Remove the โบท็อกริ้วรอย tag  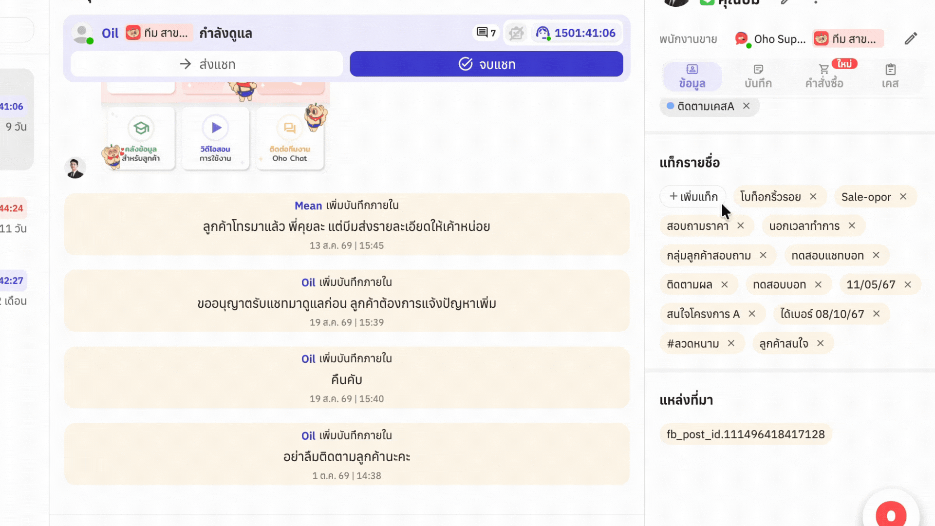click(813, 196)
